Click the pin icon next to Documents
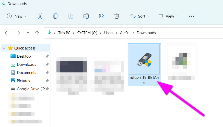Screen dimensions: 223x127 tap(47, 73)
